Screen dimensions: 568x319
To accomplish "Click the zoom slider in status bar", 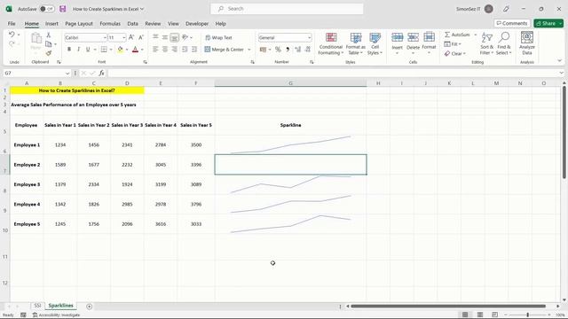I will pos(527,315).
